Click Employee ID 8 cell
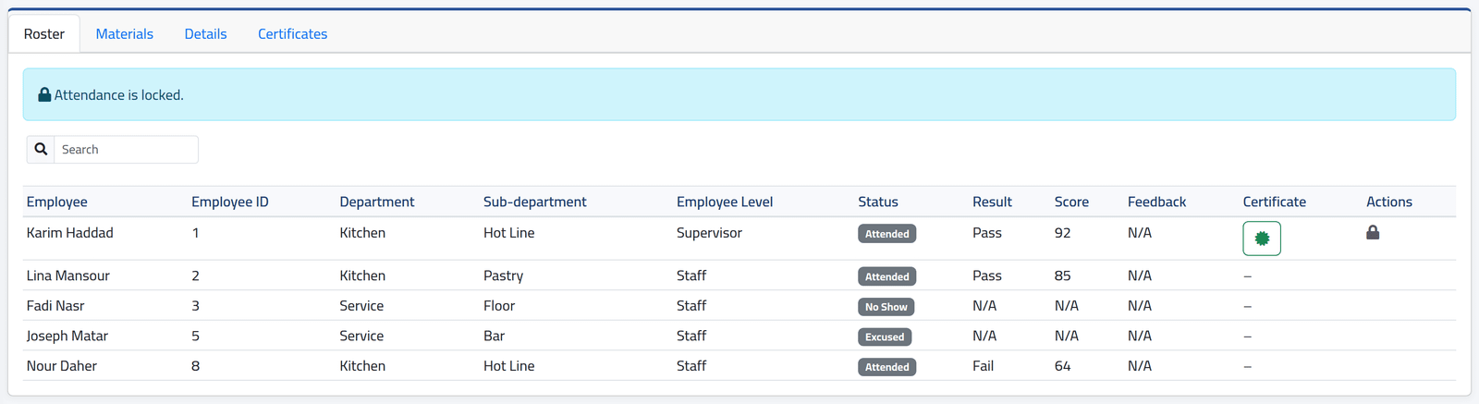The height and width of the screenshot is (404, 1479). (196, 366)
